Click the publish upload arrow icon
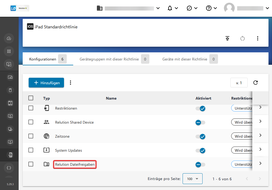This screenshot has width=272, height=190. [227, 38]
